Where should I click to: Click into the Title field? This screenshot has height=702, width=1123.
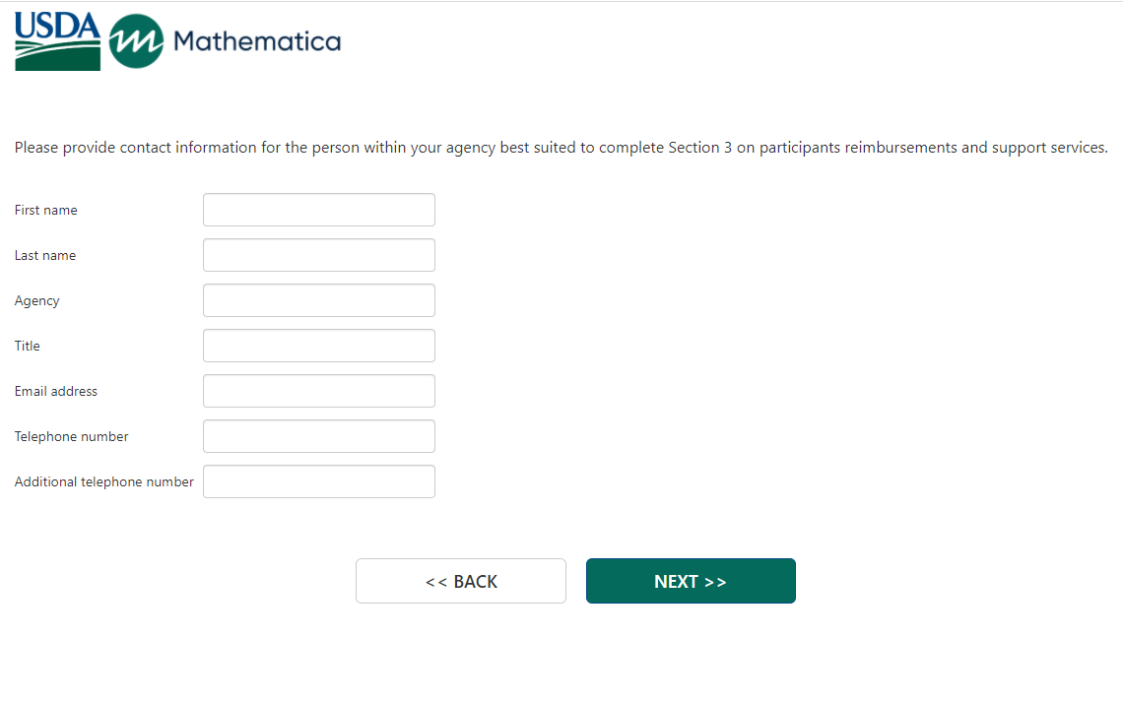point(318,346)
